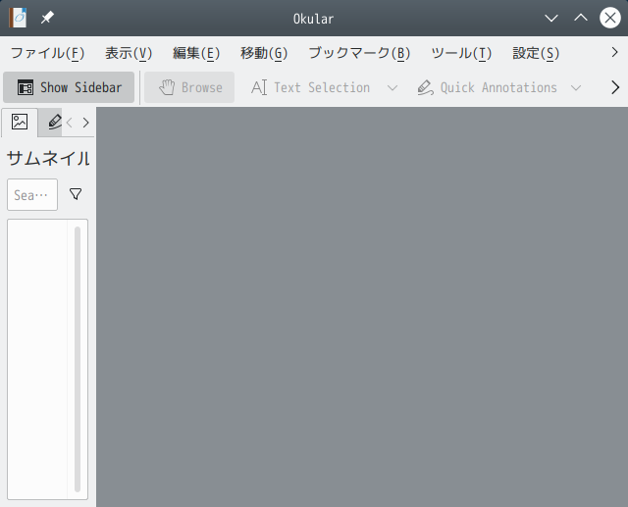Click the サムネイル panel heading

(48, 159)
